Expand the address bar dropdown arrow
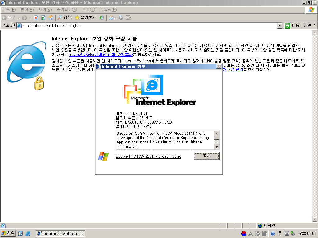The image size is (318, 238). click(280, 26)
